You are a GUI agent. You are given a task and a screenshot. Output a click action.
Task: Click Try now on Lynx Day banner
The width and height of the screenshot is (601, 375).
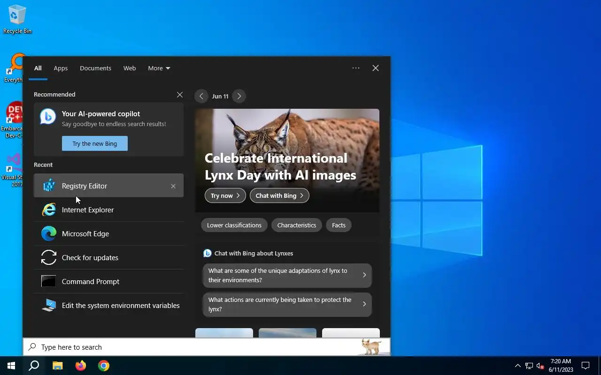[225, 195]
